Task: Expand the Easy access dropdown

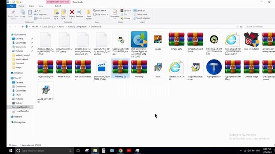Action: tap(101, 14)
